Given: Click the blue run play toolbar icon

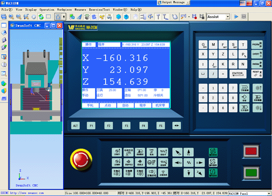Looking at the screenshot, I should [x=236, y=17].
